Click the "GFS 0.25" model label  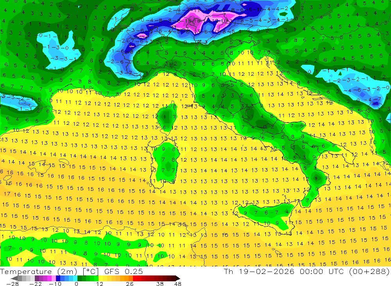click(x=124, y=272)
